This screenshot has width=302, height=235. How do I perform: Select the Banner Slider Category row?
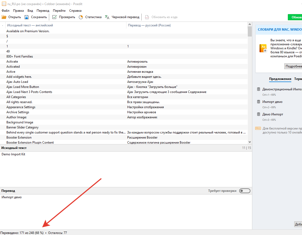point(124,127)
